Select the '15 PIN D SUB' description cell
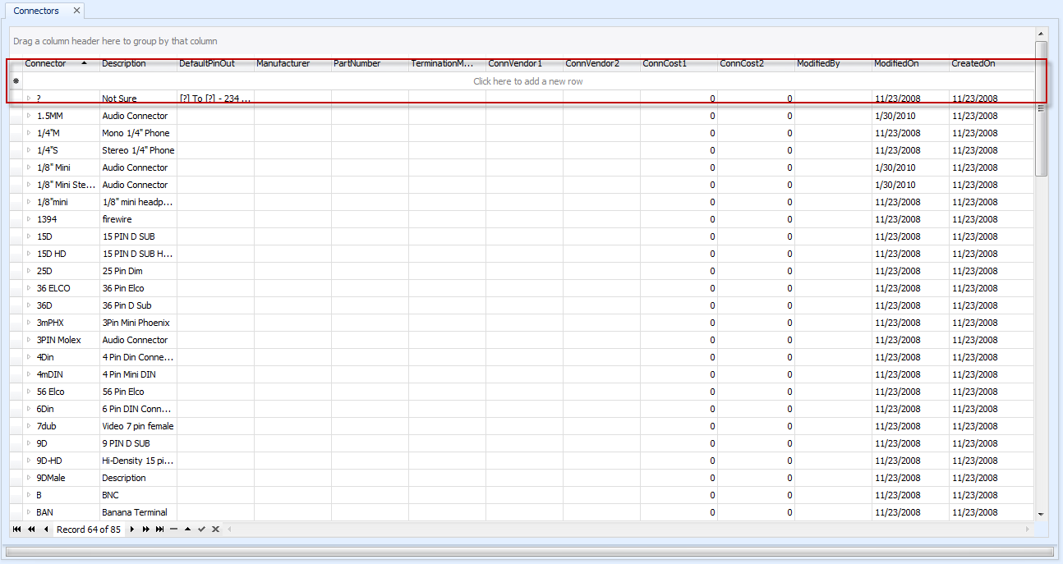Screen dimensions: 1063x564 click(x=138, y=236)
